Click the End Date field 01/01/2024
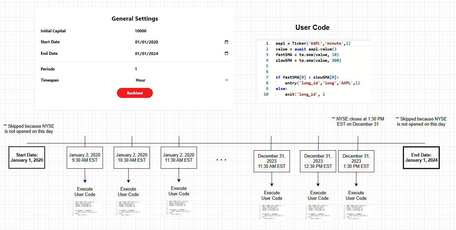This screenshot has height=230, width=456. pyautogui.click(x=147, y=54)
